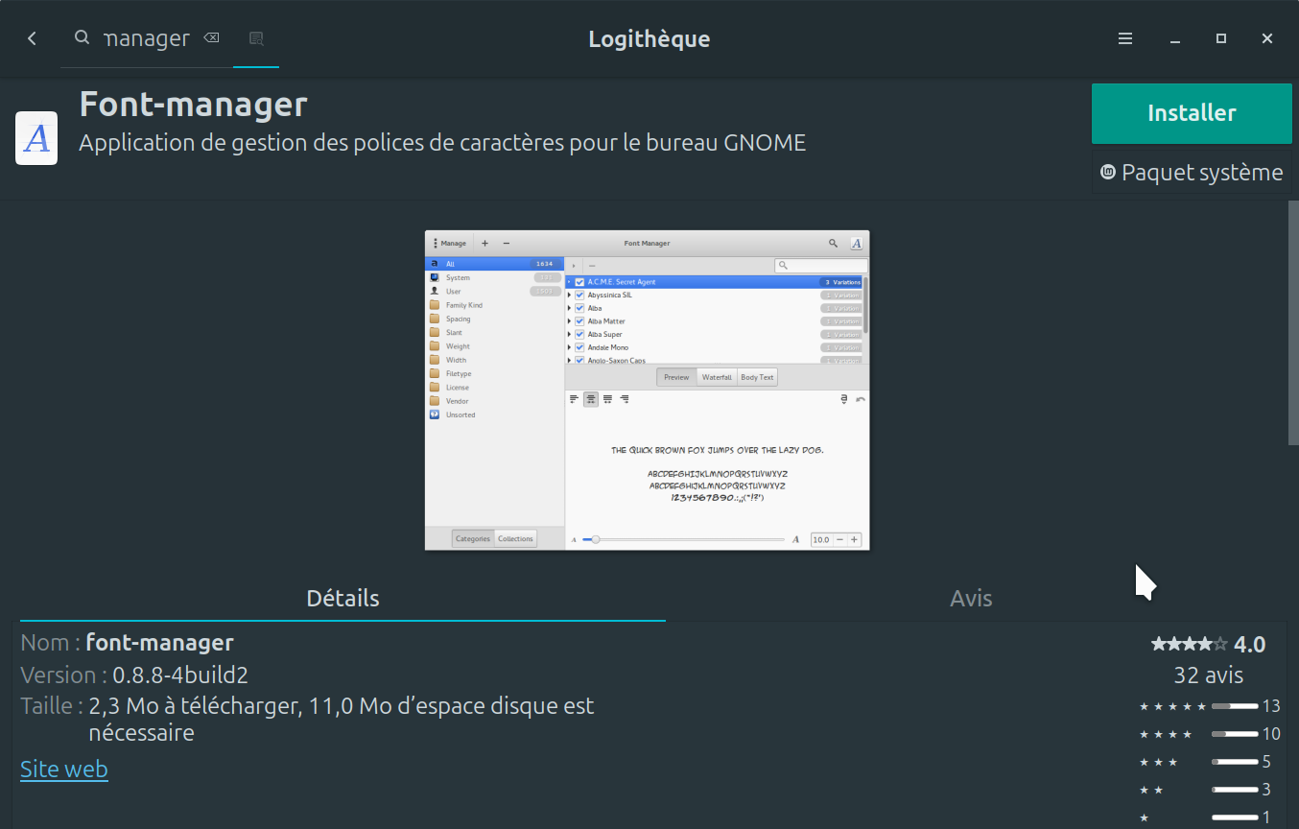Toggle the search-in-descriptions icon
This screenshot has height=829, width=1299.
click(x=256, y=38)
